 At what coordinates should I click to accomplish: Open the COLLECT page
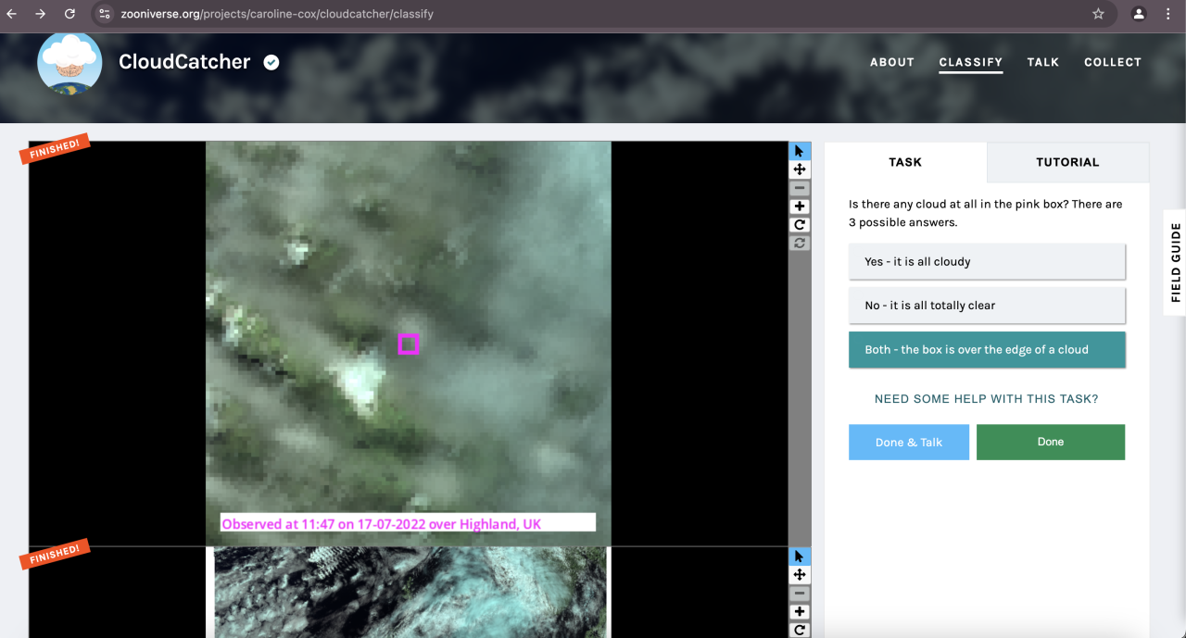click(1113, 62)
